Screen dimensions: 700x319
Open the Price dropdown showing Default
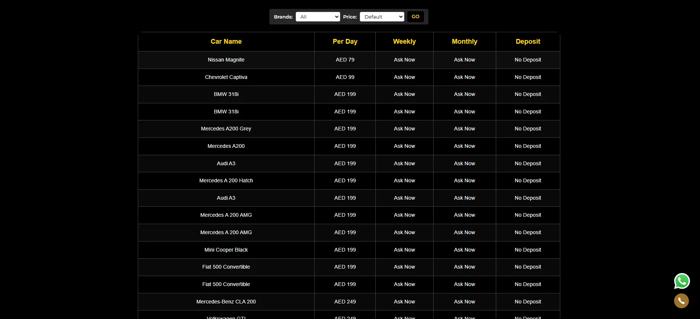[x=382, y=17]
